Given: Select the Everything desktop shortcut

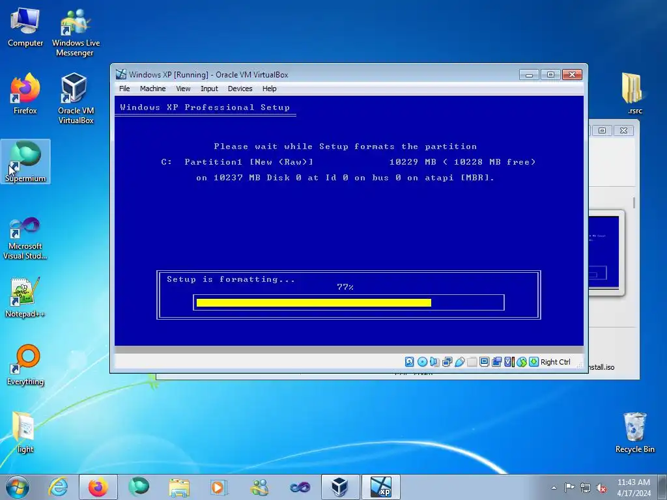Looking at the screenshot, I should tap(25, 365).
